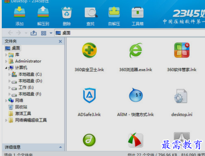Image resolution: width=205 pixels, height=156 pixels.
Task: Open the 工具箱 (Toolbox) icon
Action: (x=138, y=12)
